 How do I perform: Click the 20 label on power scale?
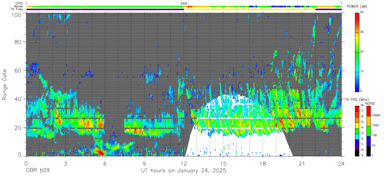pyautogui.click(x=362, y=52)
